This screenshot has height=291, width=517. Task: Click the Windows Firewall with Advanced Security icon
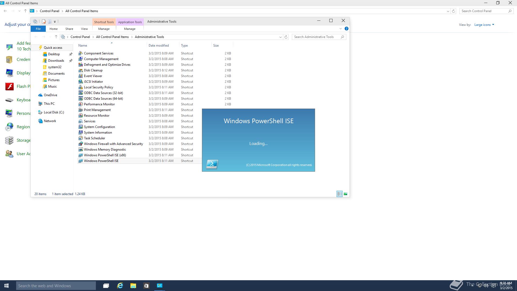[x=81, y=144]
